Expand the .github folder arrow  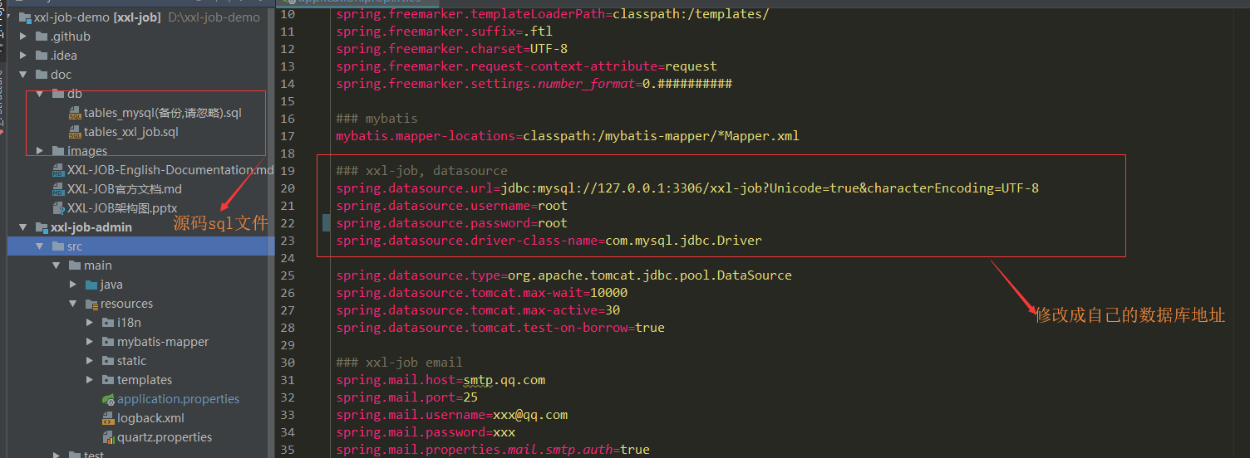click(23, 37)
